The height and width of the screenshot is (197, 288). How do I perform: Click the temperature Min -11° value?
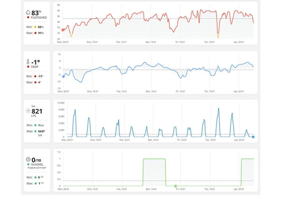pyautogui.click(x=40, y=76)
